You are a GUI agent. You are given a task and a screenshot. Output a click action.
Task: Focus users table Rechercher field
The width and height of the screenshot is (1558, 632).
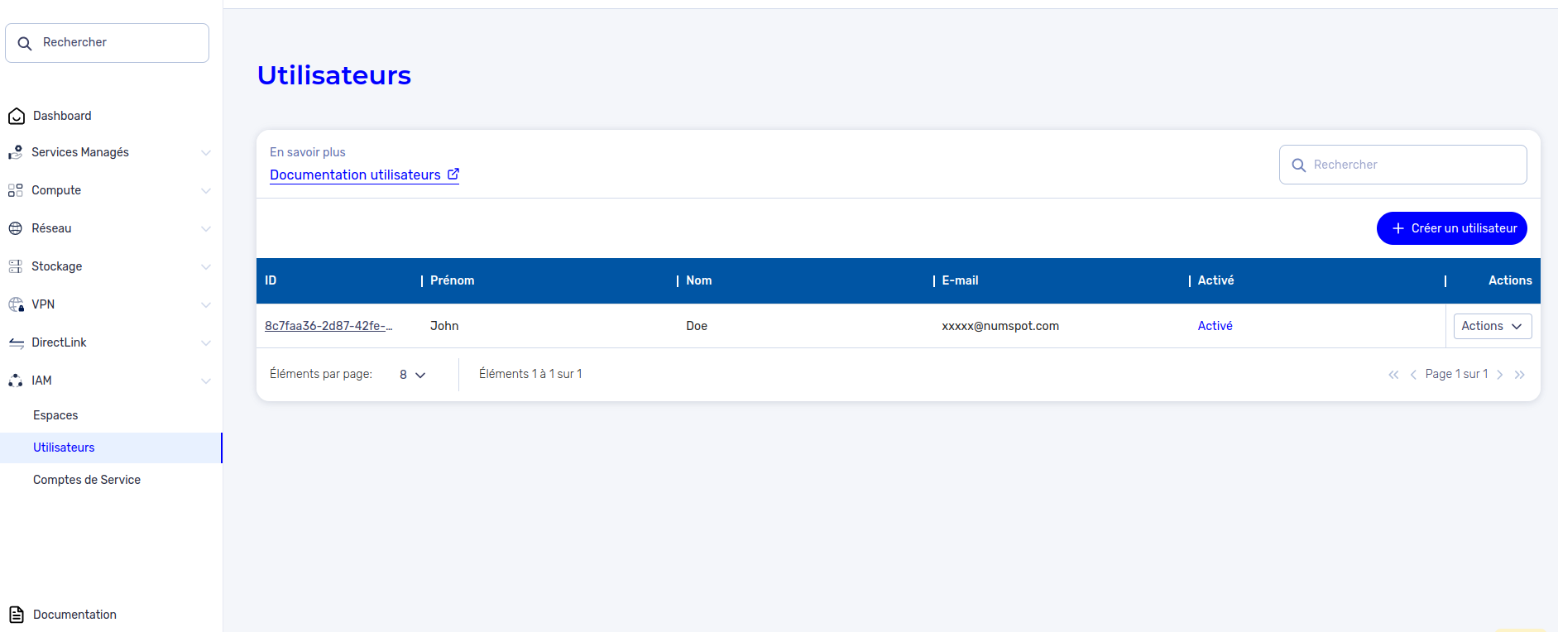[1403, 165]
